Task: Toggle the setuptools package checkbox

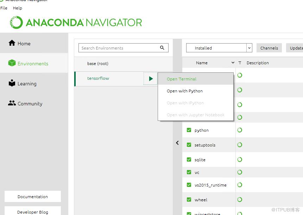Action: (x=189, y=145)
